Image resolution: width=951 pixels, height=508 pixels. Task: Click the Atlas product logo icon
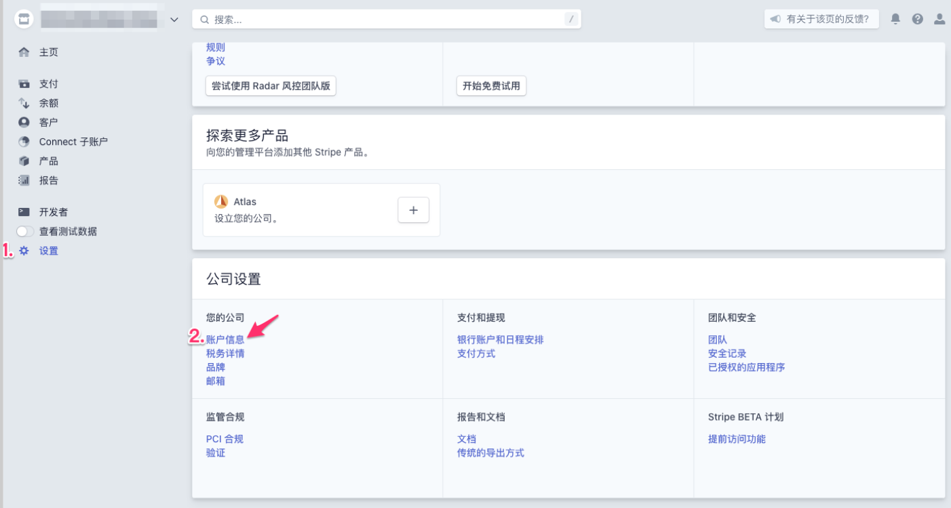221,202
